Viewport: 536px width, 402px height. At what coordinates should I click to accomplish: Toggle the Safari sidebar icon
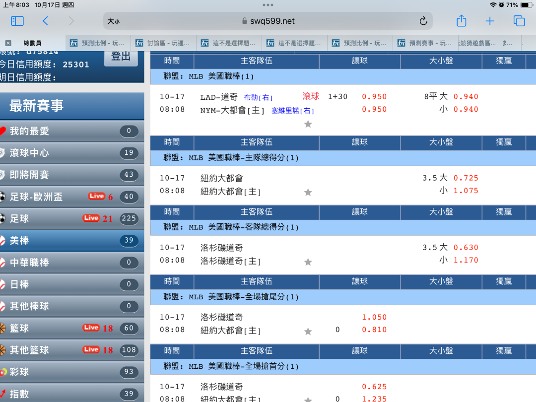(17, 21)
